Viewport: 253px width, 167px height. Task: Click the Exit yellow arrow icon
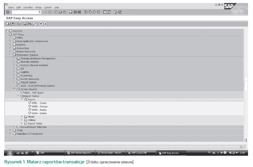60,12
